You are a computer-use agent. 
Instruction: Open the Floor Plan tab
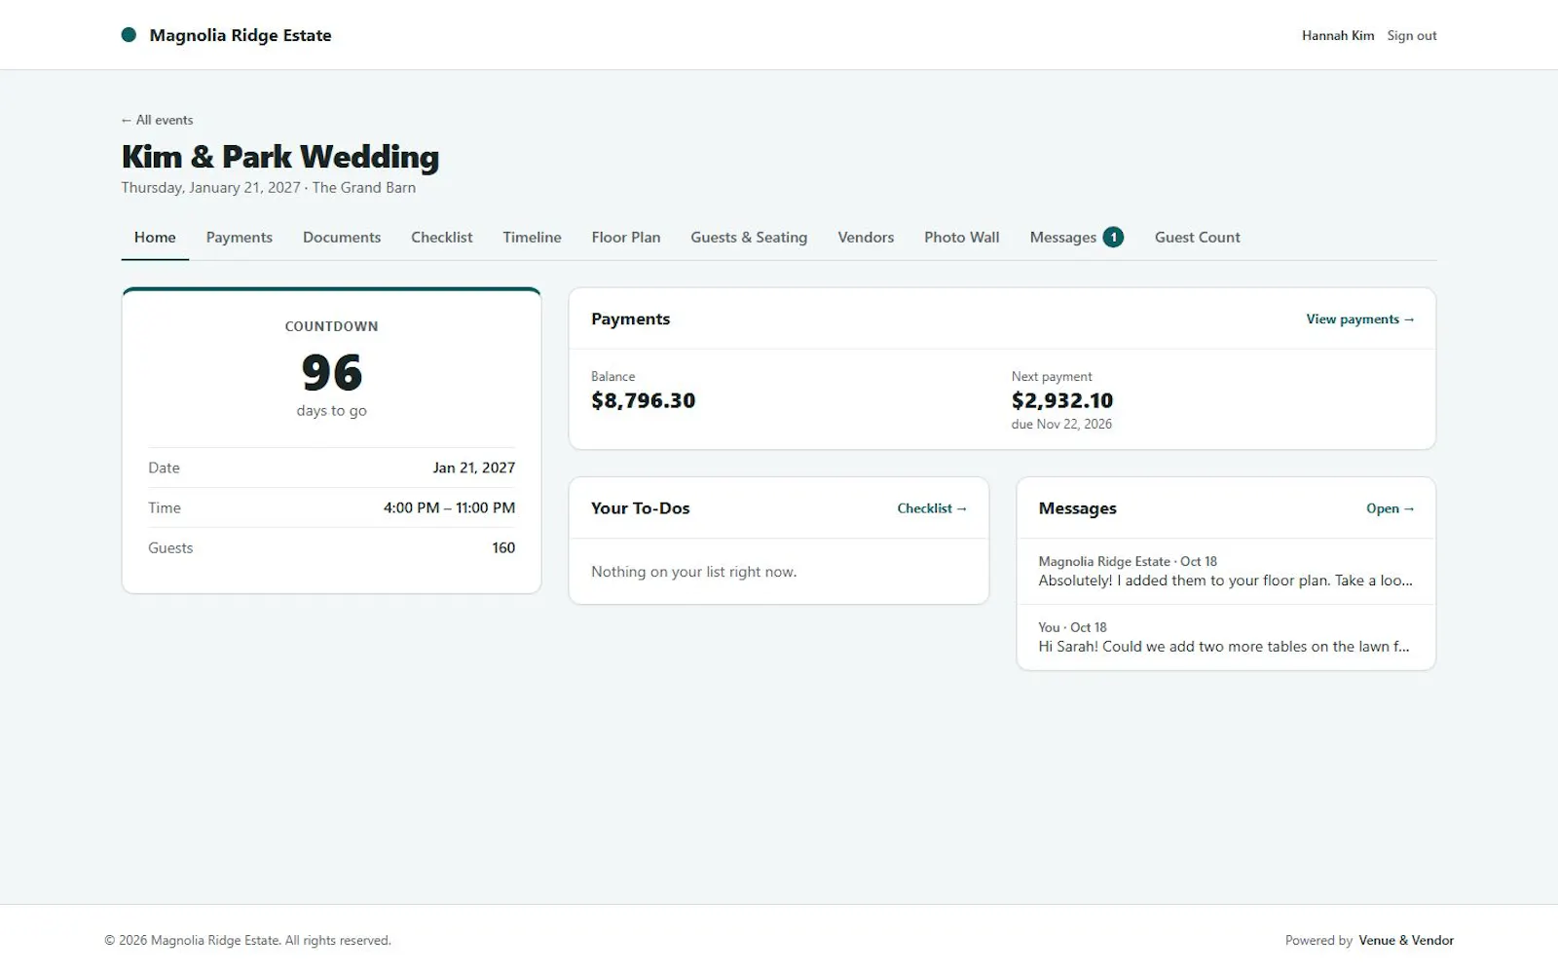[x=626, y=237]
